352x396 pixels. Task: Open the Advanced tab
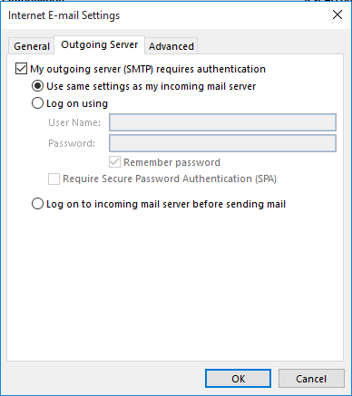(171, 46)
